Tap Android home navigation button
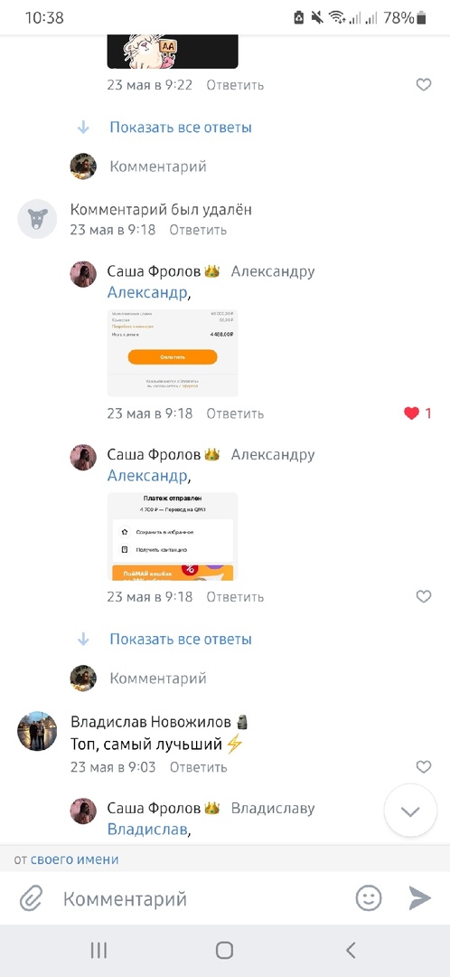This screenshot has height=977, width=450. point(225,950)
